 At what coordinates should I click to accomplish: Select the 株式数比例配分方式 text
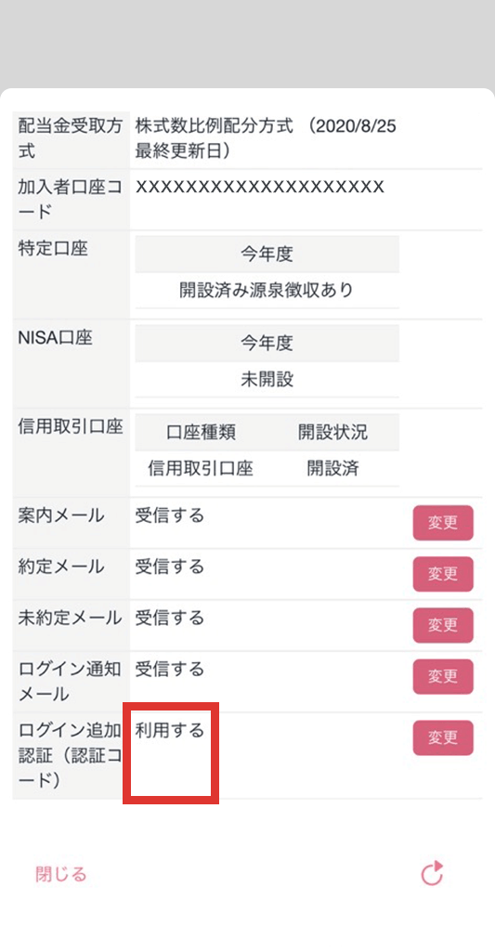pos(215,126)
